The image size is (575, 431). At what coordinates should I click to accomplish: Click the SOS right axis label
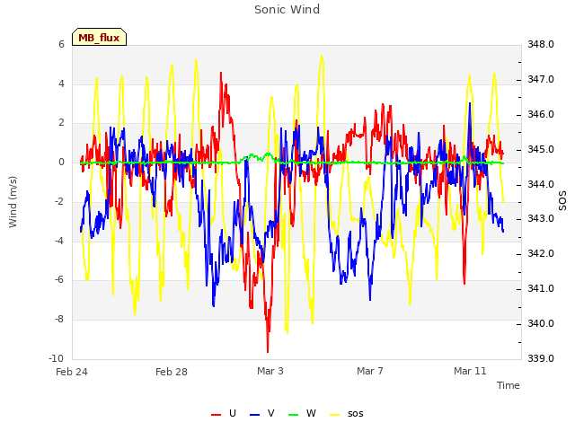pyautogui.click(x=562, y=201)
